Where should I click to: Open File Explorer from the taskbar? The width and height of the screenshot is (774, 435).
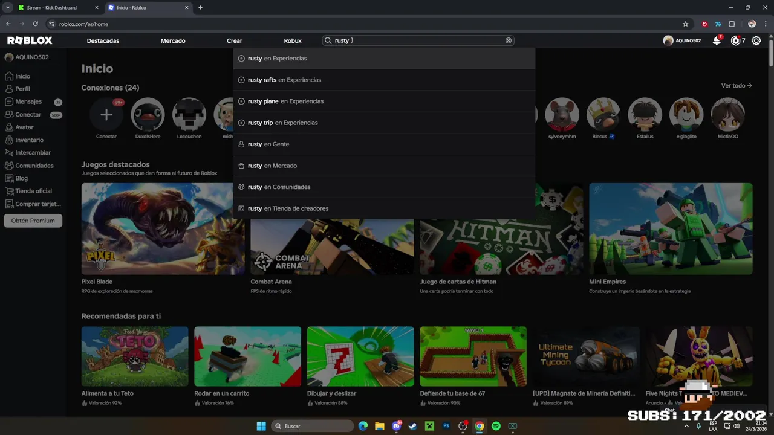coord(380,426)
